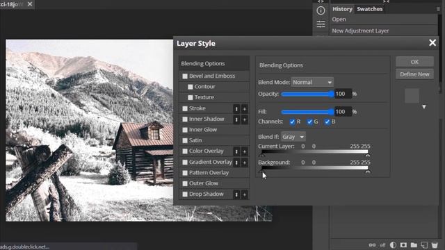Click the reorder arrows beside Drop Shadow
This screenshot has width=445, height=250.
pos(236,194)
